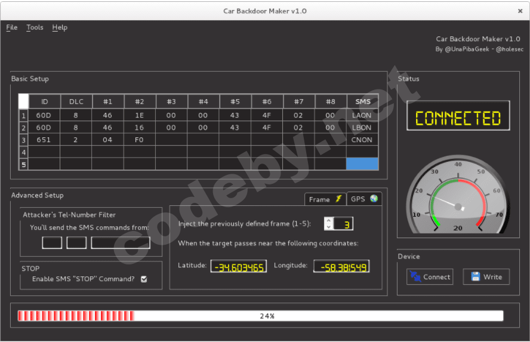Image resolution: width=530 pixels, height=342 pixels.
Task: Select row header 3 in table
Action: pyautogui.click(x=23, y=140)
